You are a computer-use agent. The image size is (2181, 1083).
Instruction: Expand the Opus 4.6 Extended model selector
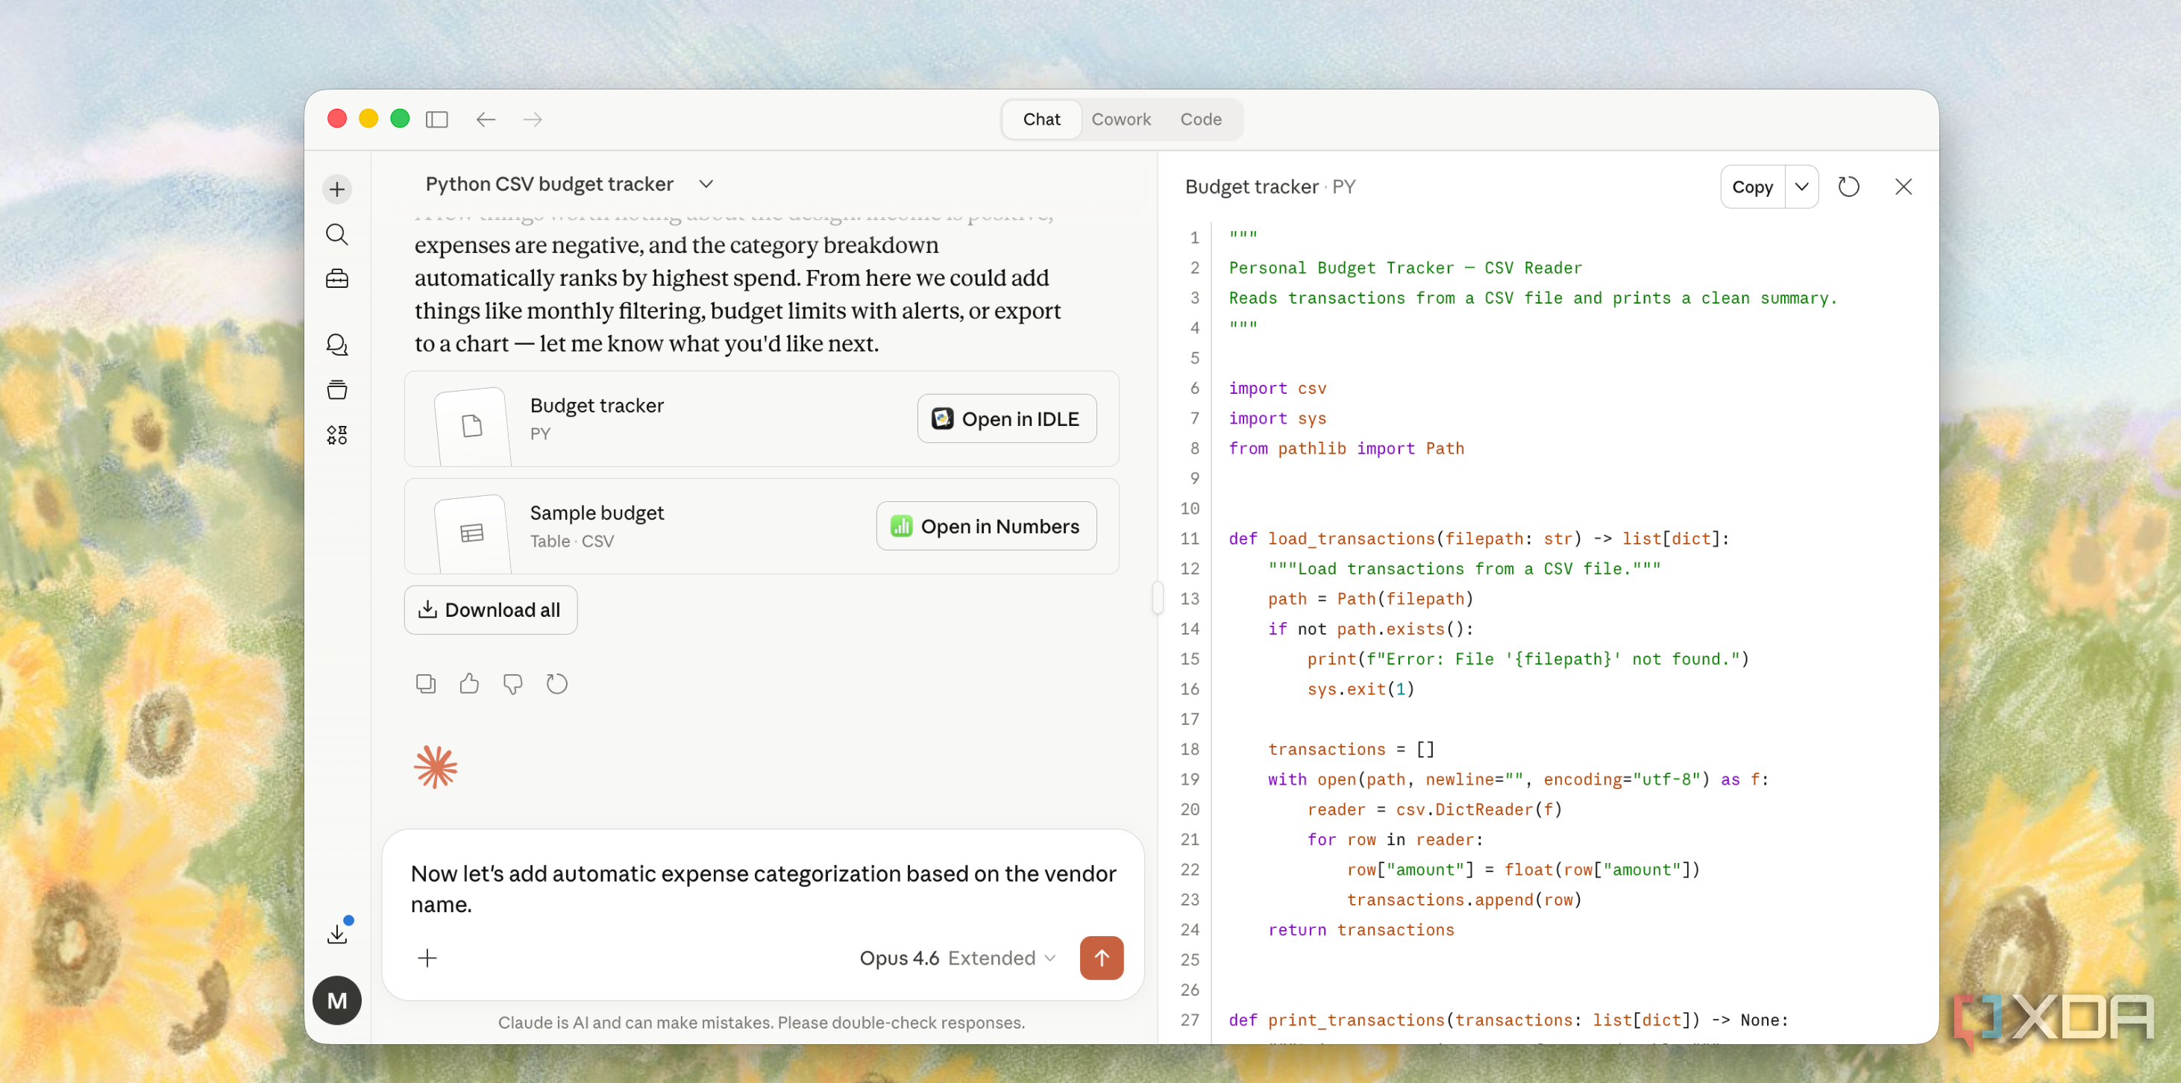click(x=958, y=958)
